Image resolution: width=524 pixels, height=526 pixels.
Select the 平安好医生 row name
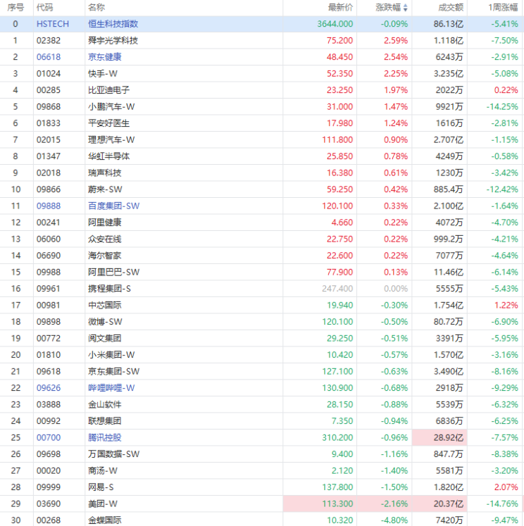tap(108, 123)
